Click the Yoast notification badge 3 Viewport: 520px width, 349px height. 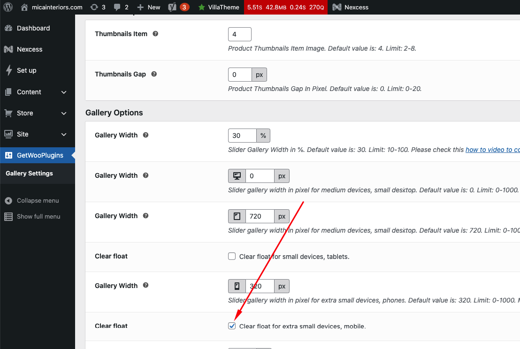184,7
